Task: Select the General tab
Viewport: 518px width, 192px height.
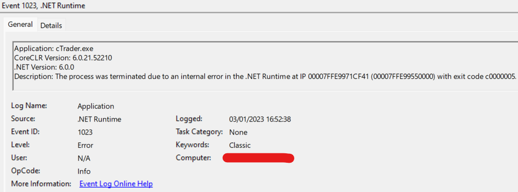Action: click(20, 24)
